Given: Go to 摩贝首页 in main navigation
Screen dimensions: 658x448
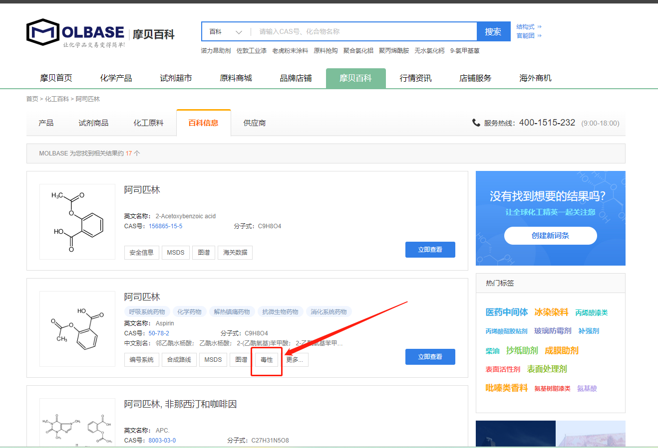Looking at the screenshot, I should click(56, 78).
